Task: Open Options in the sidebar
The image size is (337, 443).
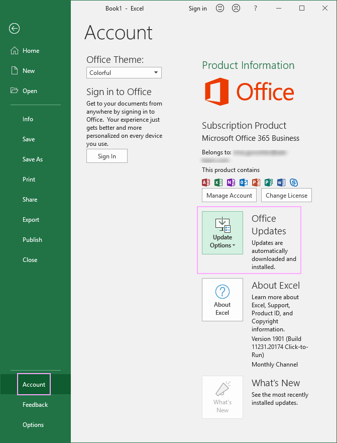Action: click(33, 424)
